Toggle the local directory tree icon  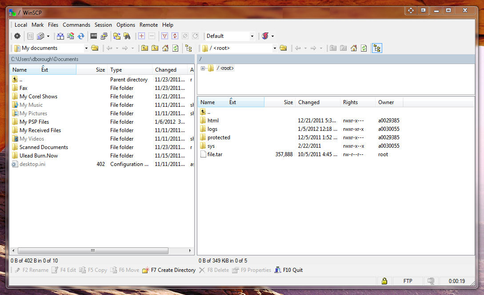188,48
